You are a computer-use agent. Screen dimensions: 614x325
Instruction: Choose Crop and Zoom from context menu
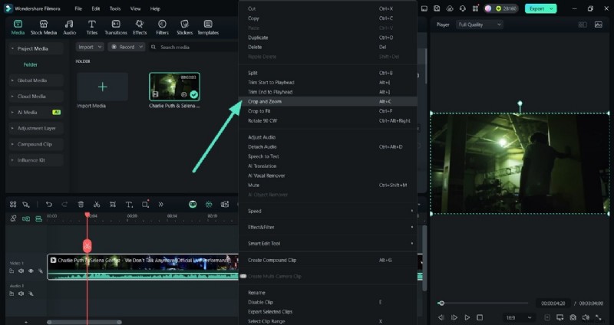click(x=265, y=101)
